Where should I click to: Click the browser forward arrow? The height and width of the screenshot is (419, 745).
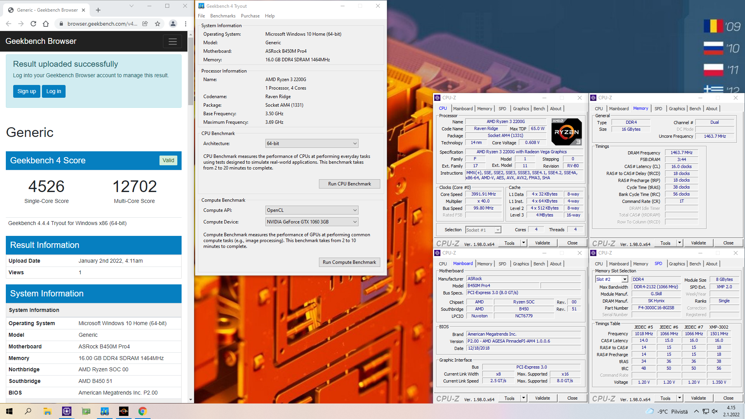point(21,24)
